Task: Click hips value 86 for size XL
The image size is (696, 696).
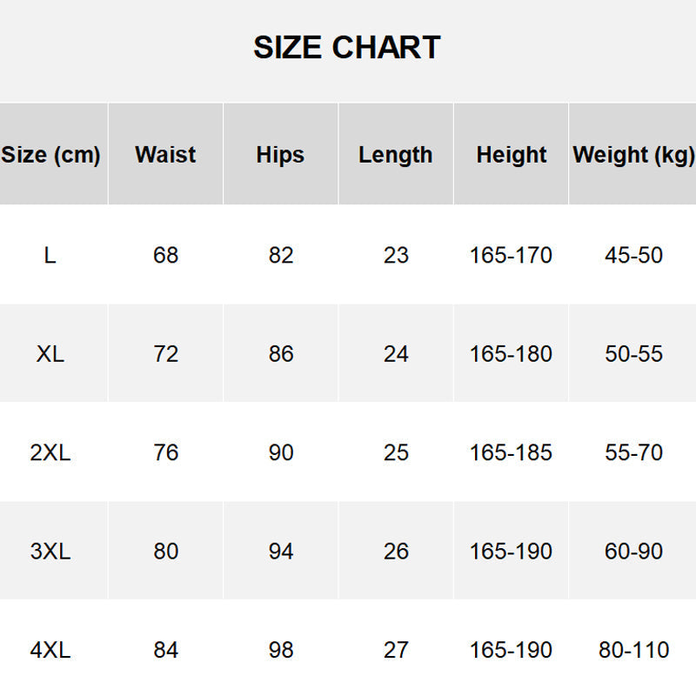Action: (x=281, y=354)
